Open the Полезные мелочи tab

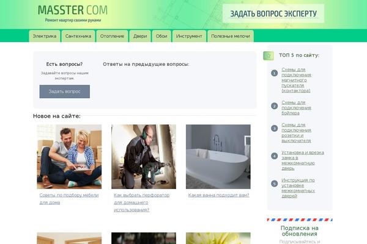tap(231, 36)
